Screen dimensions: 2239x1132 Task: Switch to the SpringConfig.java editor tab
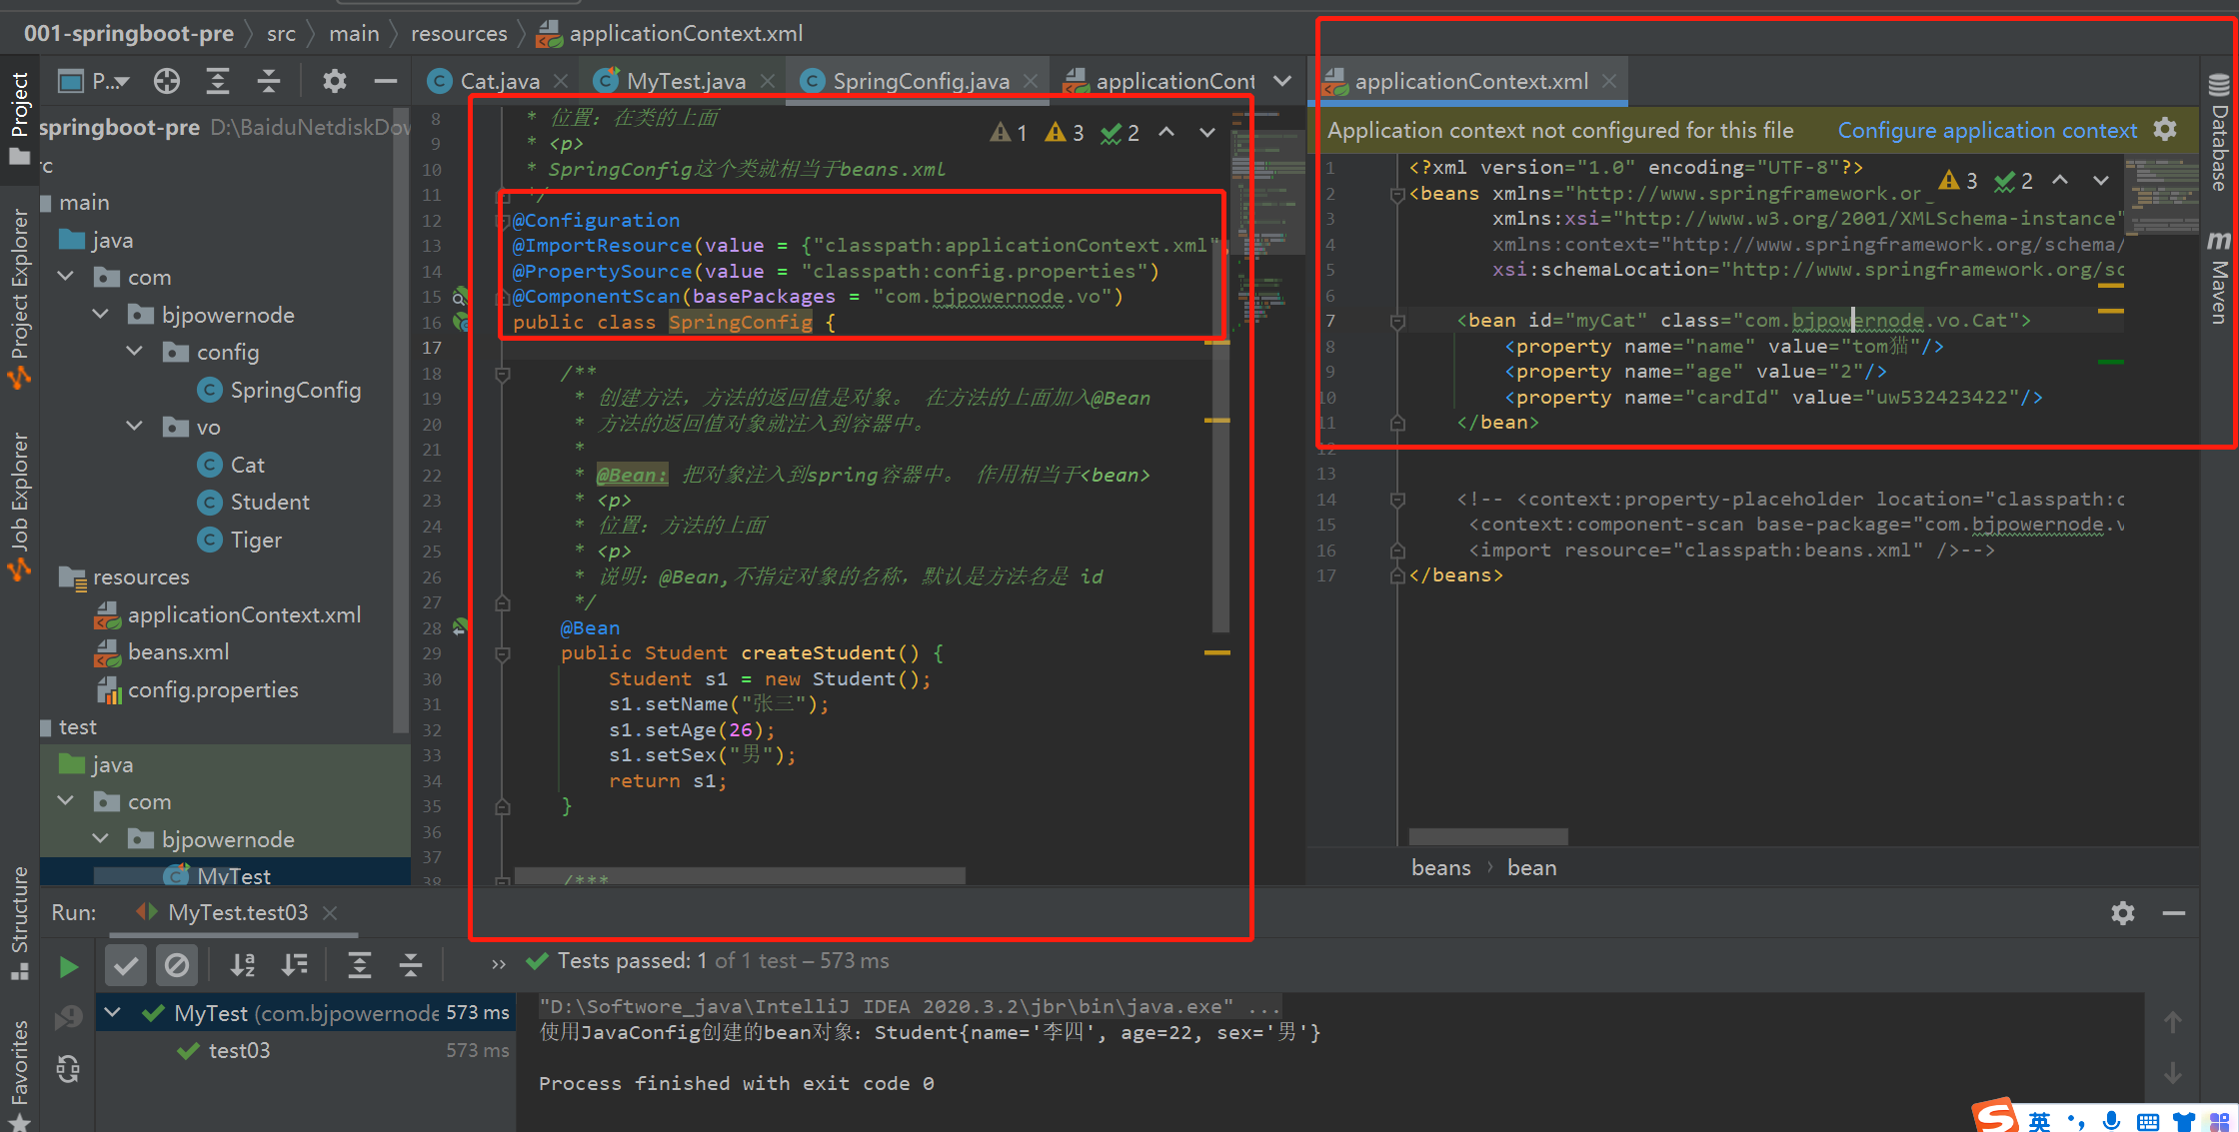coord(920,81)
